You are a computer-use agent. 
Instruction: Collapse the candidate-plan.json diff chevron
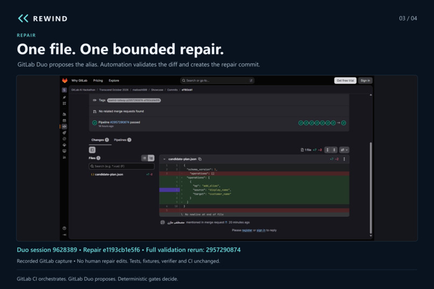164,159
